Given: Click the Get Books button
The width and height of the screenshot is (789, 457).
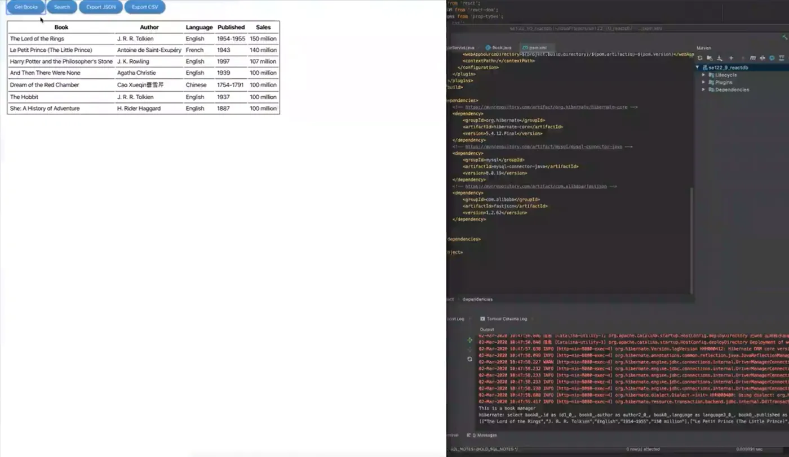Looking at the screenshot, I should tap(26, 7).
